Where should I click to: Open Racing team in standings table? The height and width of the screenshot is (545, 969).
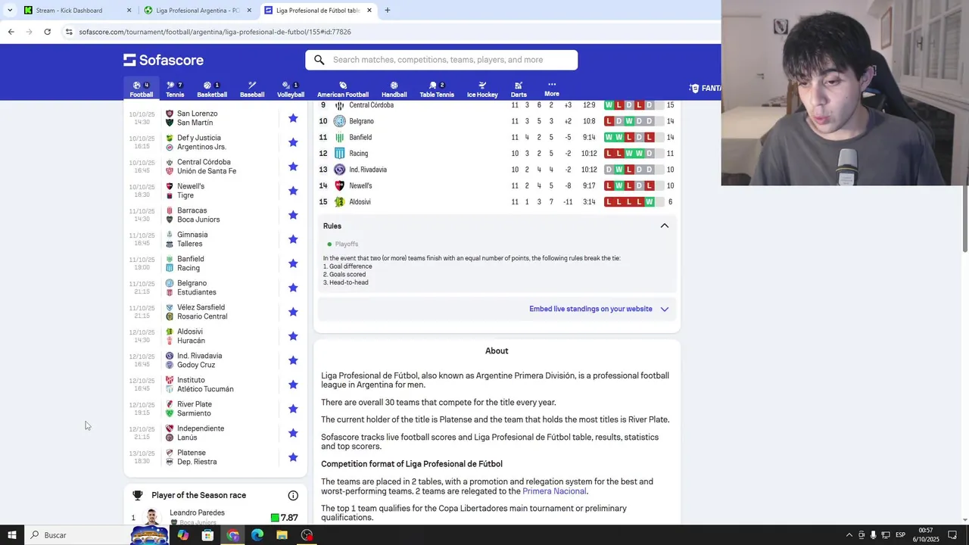(497, 153)
